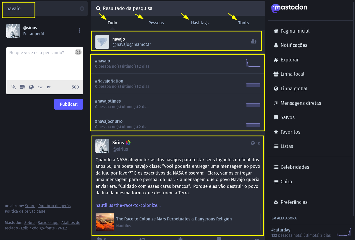Screen dimensions: 355x240
Task: Open Exibir código-fonte link
Action: [x=38, y=228]
